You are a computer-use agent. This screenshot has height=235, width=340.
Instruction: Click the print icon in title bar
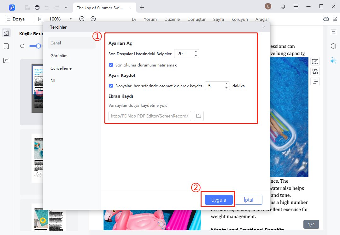[37, 7]
